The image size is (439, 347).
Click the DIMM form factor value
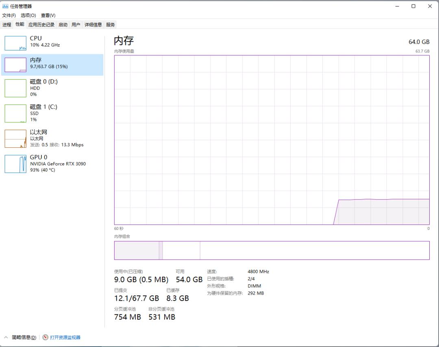[x=254, y=286]
